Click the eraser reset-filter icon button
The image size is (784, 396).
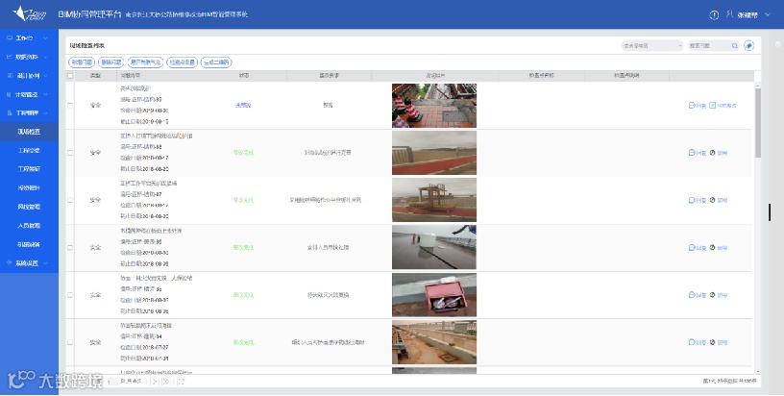[x=748, y=45]
